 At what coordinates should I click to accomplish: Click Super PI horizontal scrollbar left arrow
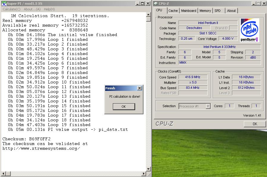3,174
